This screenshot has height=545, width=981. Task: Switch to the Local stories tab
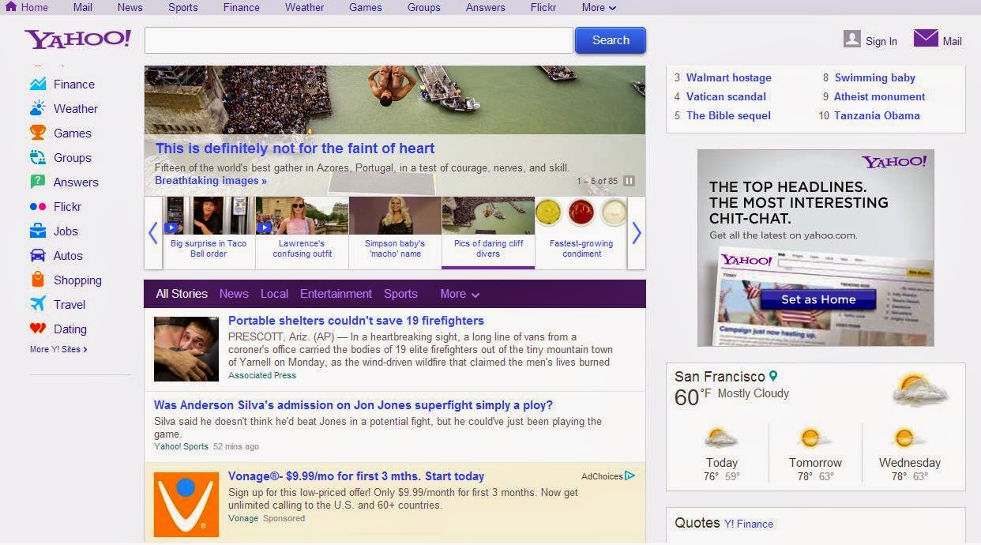[x=274, y=294]
